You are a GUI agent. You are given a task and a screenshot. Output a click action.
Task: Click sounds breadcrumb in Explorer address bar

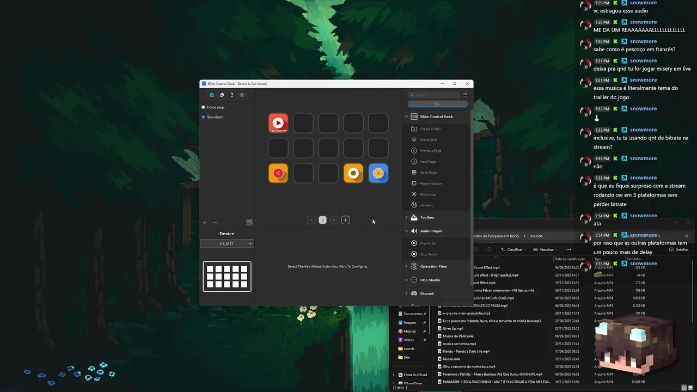[536, 236]
